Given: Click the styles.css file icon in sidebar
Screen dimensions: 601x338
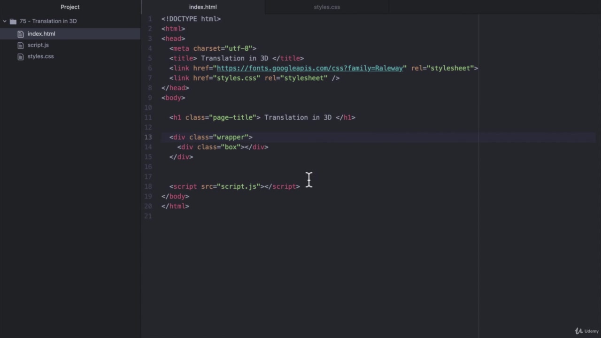Looking at the screenshot, I should (x=21, y=56).
